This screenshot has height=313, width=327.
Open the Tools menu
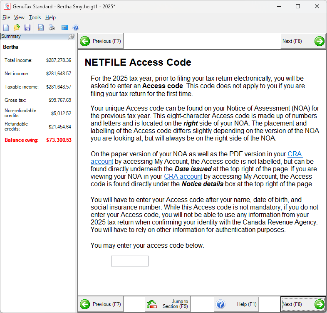pos(35,17)
